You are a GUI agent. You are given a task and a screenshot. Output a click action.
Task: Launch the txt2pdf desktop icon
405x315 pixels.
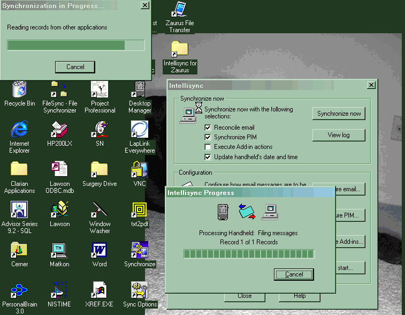tap(140, 210)
